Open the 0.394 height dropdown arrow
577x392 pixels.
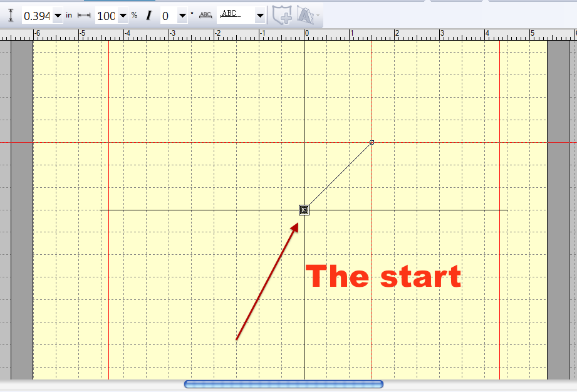58,16
